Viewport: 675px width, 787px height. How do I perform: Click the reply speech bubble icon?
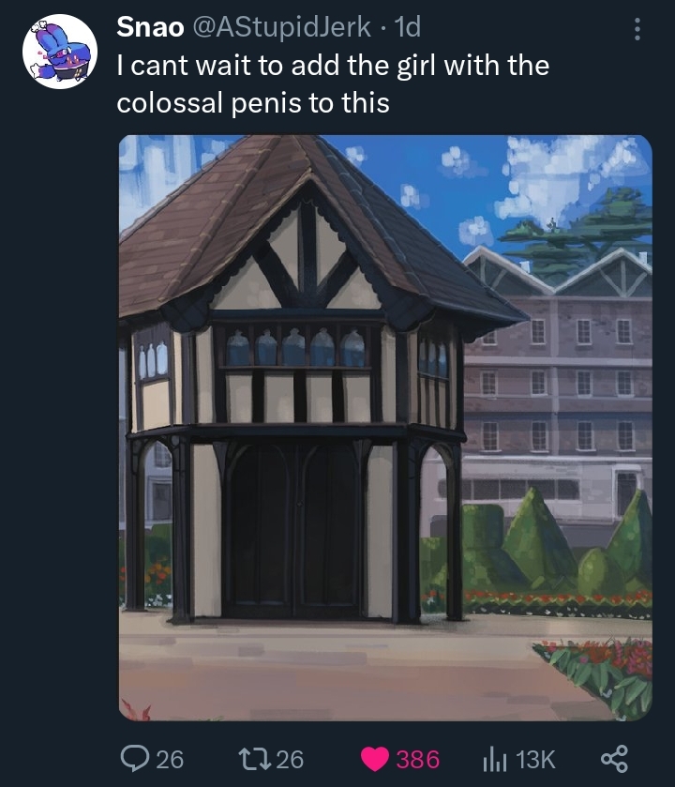(134, 759)
